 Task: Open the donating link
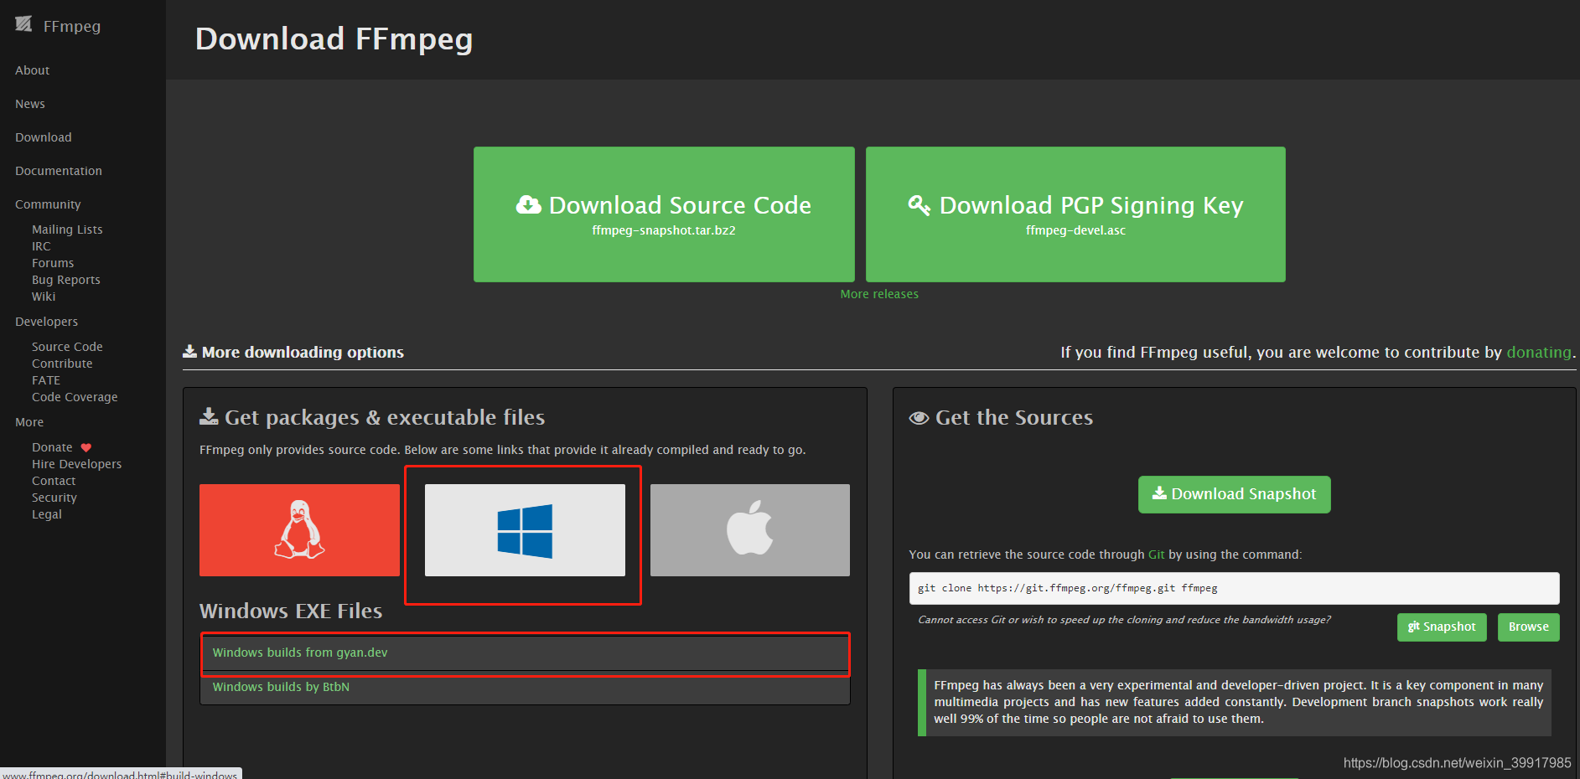coord(1538,352)
